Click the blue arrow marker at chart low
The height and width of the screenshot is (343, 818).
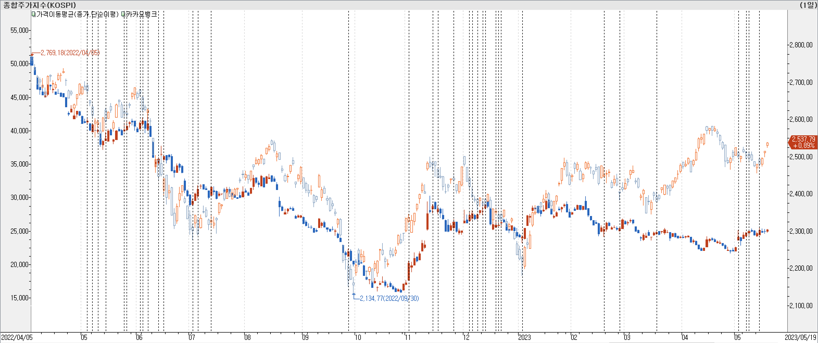pos(354,294)
